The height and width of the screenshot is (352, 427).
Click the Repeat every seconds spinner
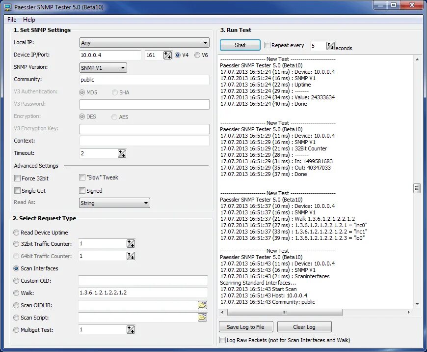coord(330,46)
